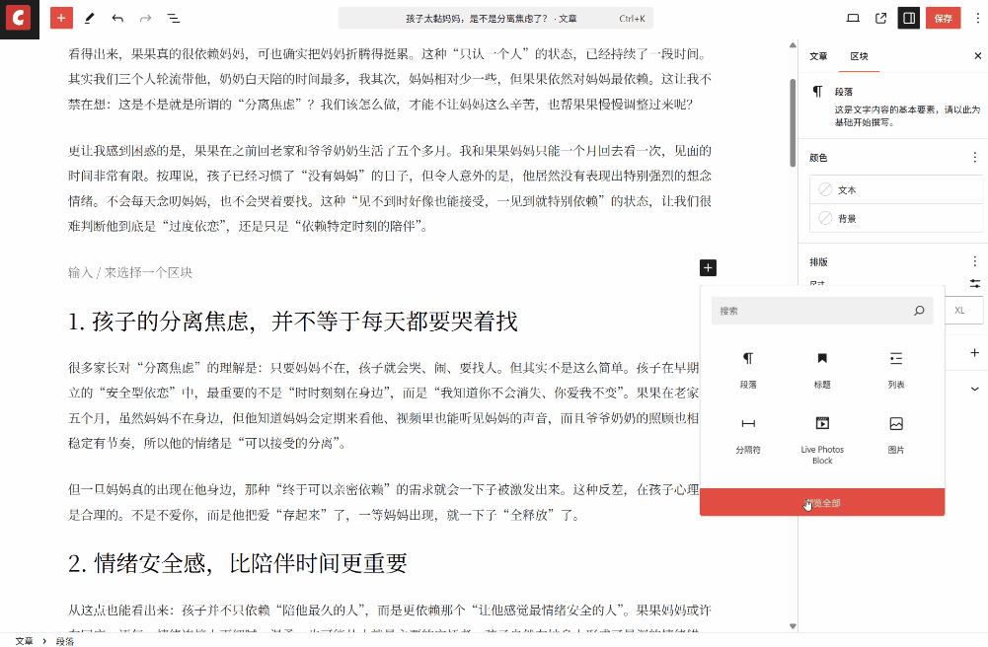
Task: Open the device preview icon
Action: pyautogui.click(x=853, y=18)
